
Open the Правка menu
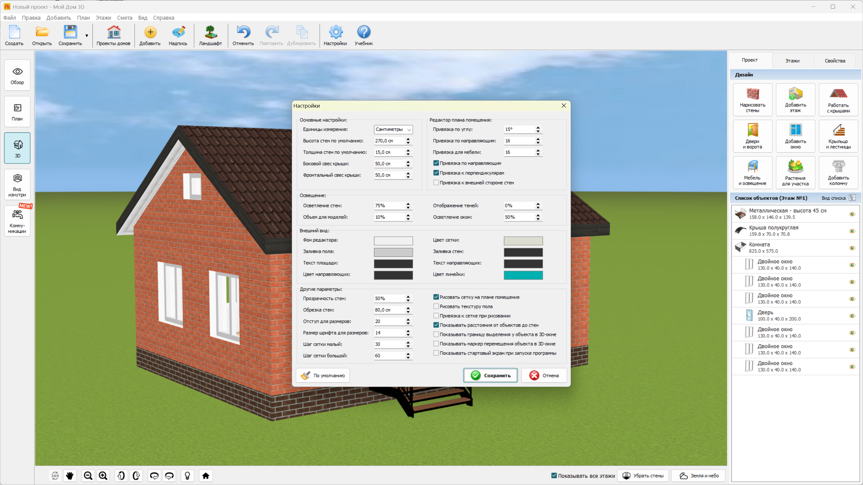click(x=31, y=18)
